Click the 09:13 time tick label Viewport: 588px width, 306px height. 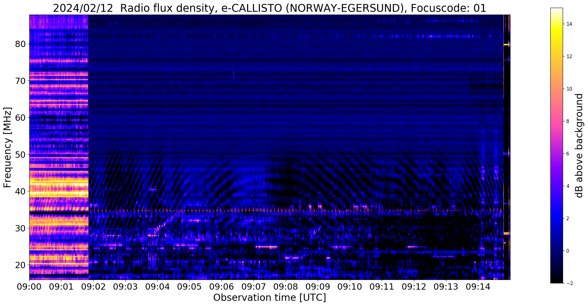click(446, 287)
